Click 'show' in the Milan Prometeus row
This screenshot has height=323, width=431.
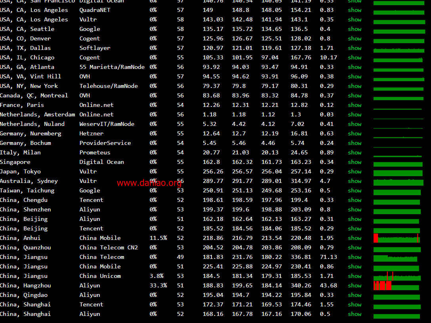click(x=355, y=153)
